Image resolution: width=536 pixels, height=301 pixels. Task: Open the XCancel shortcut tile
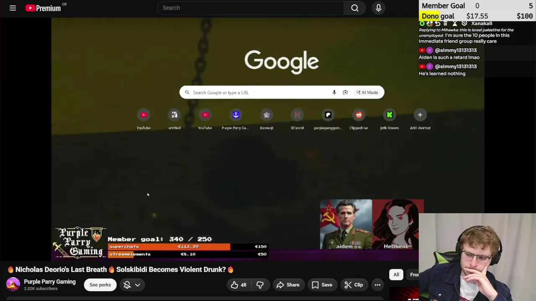click(x=297, y=119)
